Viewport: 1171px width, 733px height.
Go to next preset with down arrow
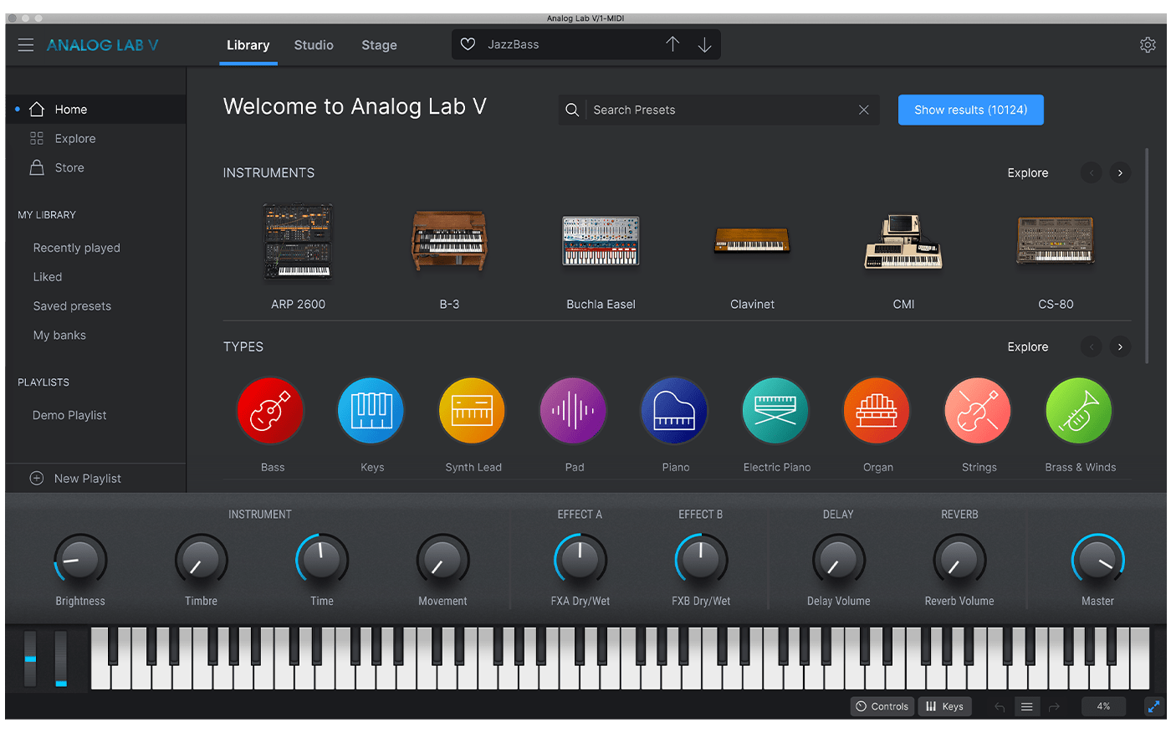(705, 44)
